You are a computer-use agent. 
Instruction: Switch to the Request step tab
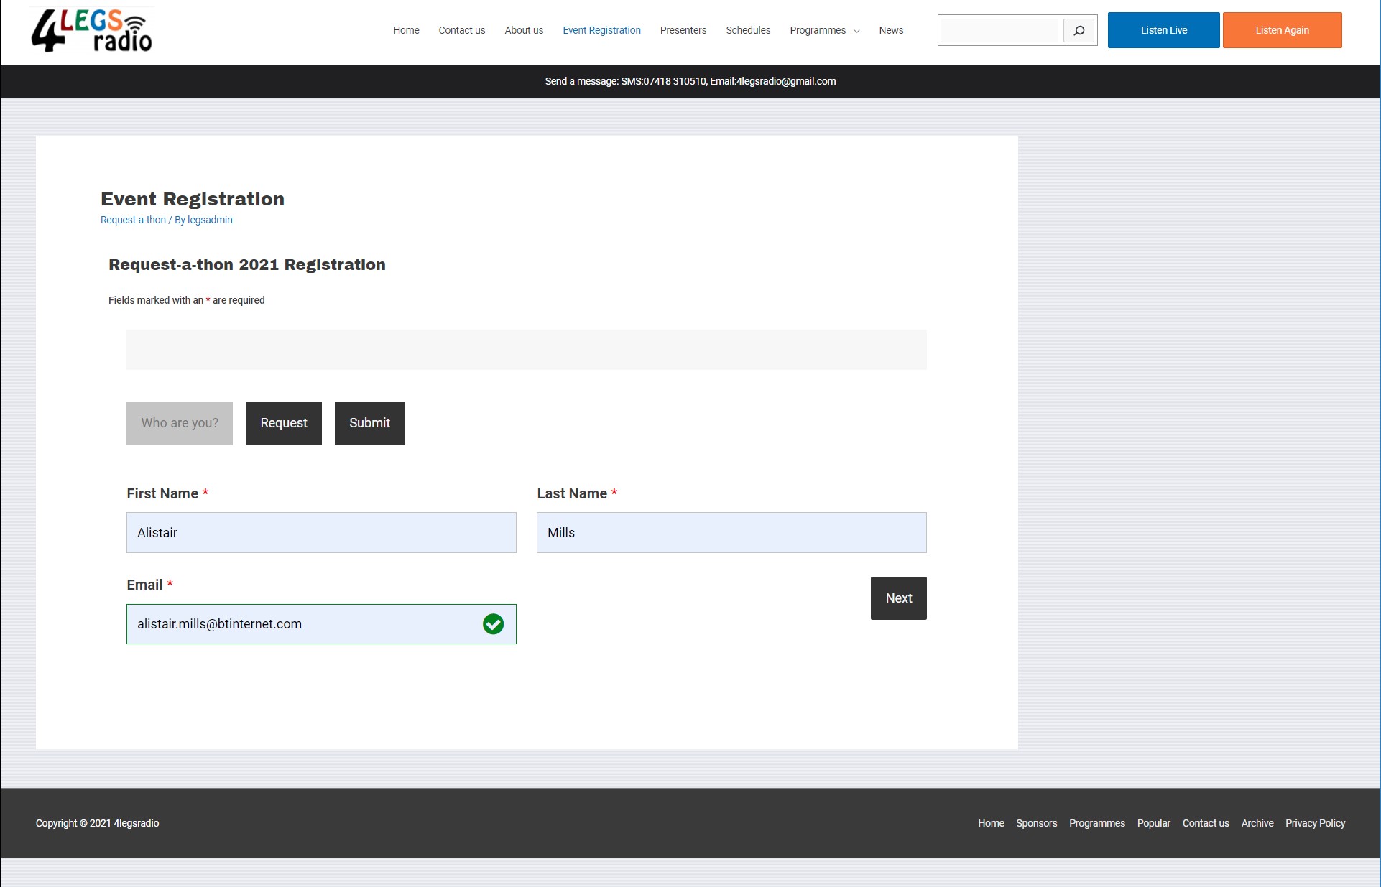pos(283,423)
